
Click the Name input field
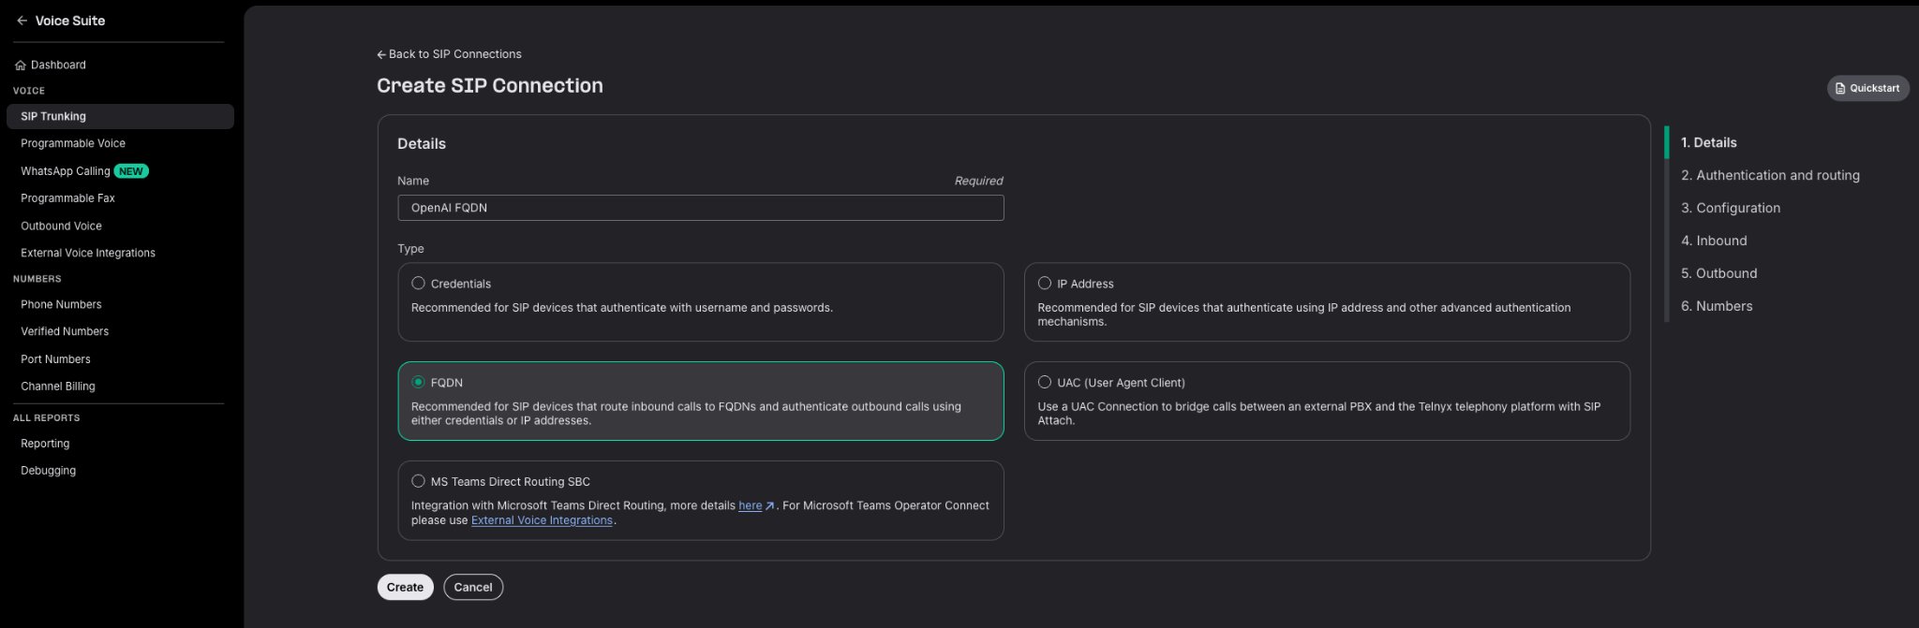coord(700,208)
